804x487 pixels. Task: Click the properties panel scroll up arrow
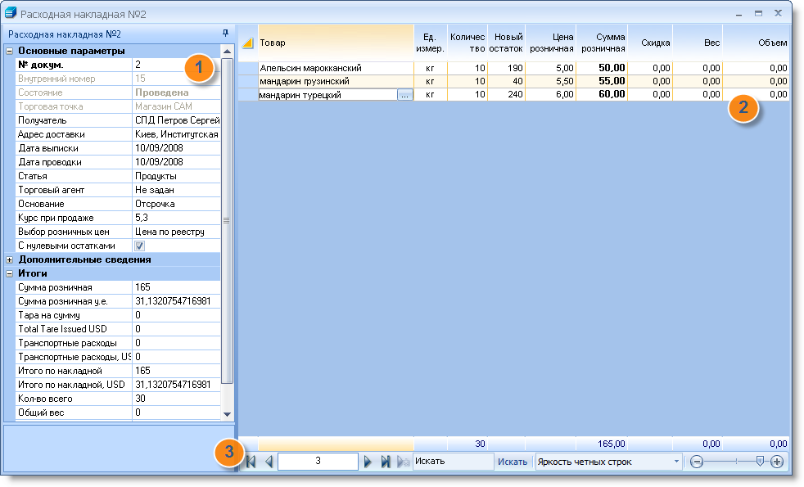(x=227, y=52)
